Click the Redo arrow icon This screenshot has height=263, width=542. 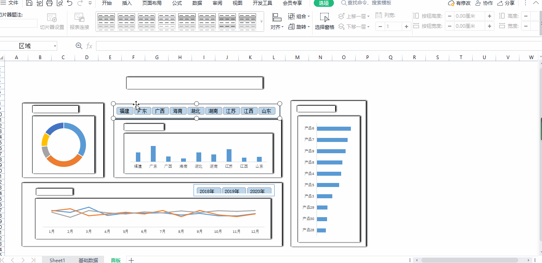pyautogui.click(x=80, y=3)
